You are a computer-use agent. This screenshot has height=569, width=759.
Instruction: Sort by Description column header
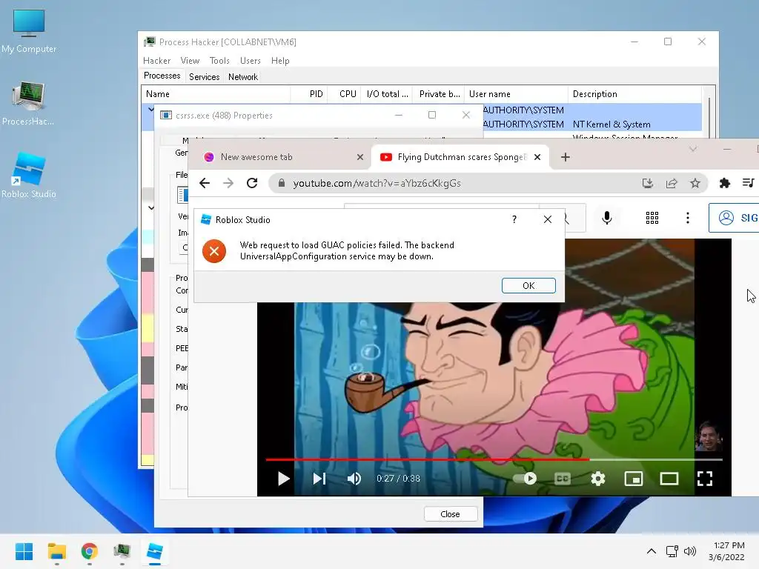point(635,94)
